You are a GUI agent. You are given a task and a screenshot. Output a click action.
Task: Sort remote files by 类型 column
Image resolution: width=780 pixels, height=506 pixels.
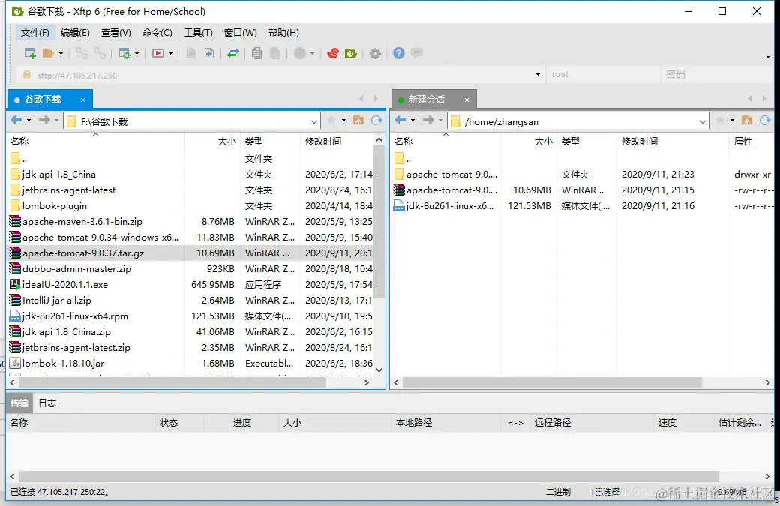tap(586, 142)
